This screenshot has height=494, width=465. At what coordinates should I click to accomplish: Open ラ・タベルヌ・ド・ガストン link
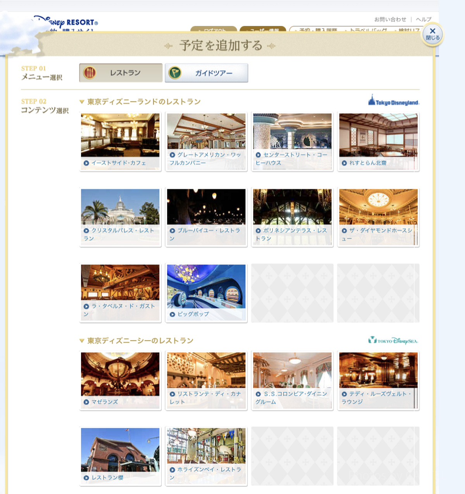point(119,310)
